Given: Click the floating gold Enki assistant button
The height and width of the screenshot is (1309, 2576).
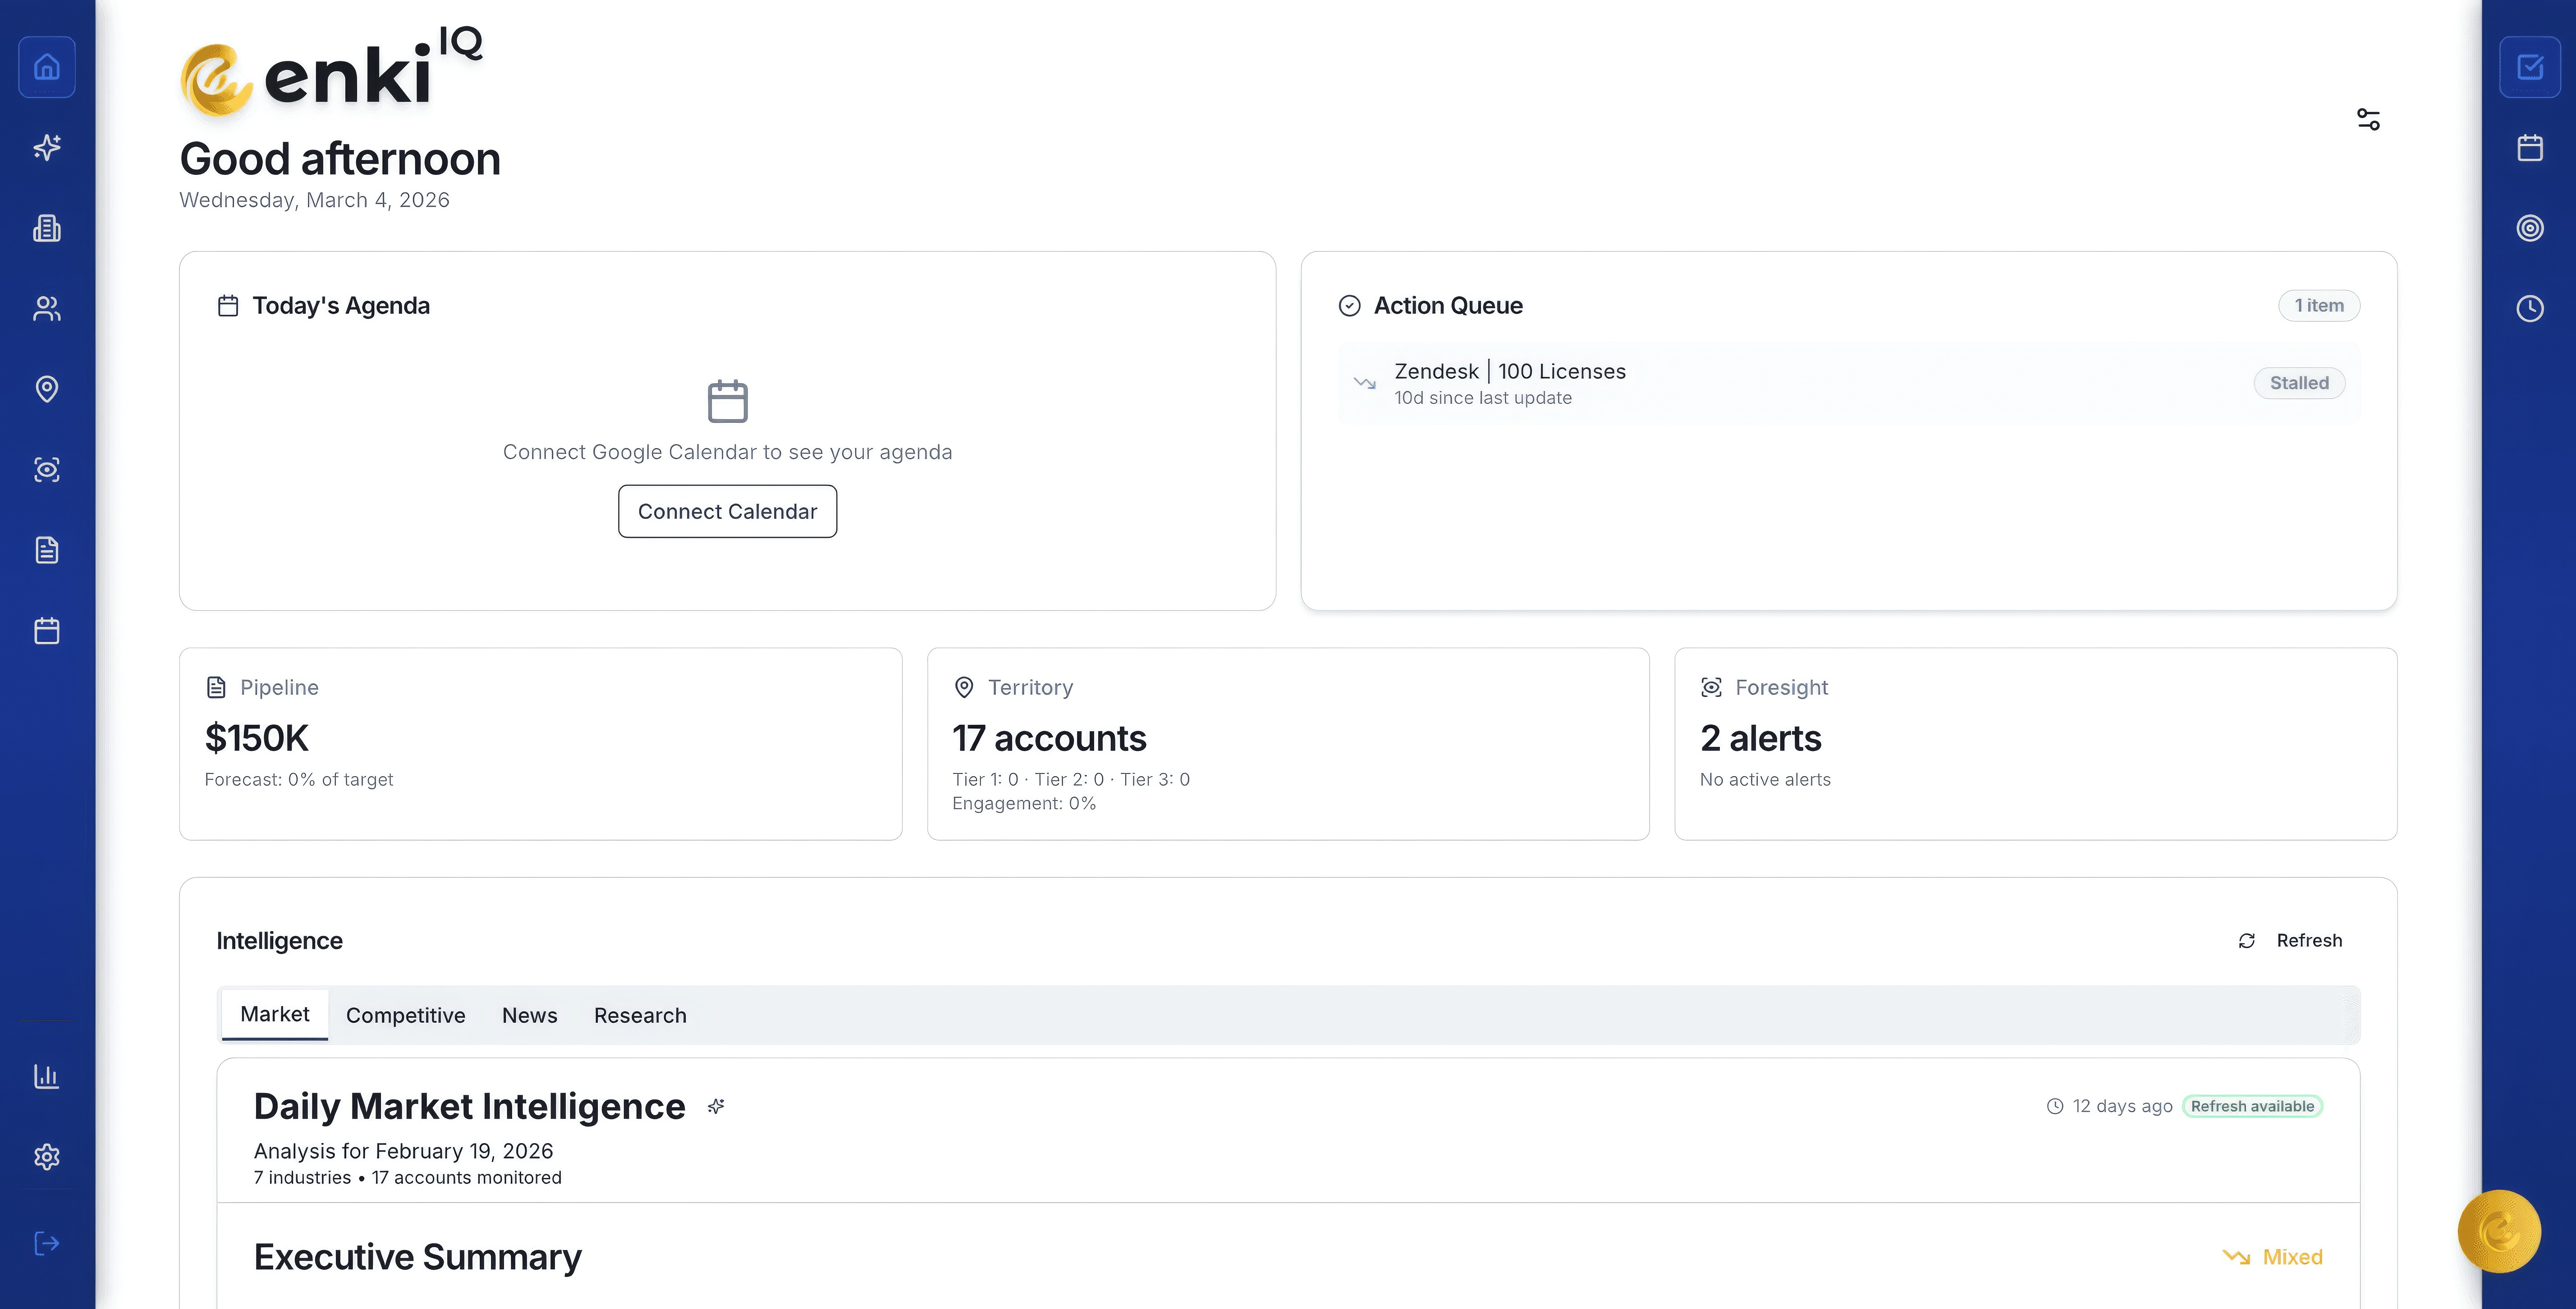Looking at the screenshot, I should [x=2499, y=1231].
